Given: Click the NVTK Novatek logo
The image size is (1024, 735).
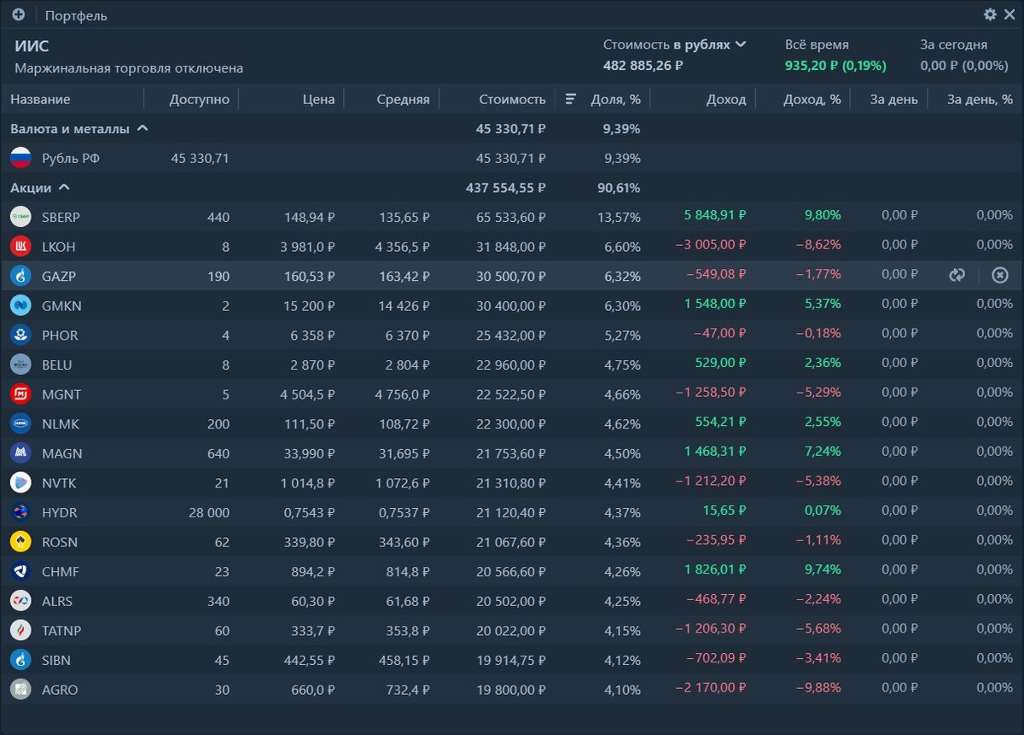Looking at the screenshot, I should [x=20, y=483].
